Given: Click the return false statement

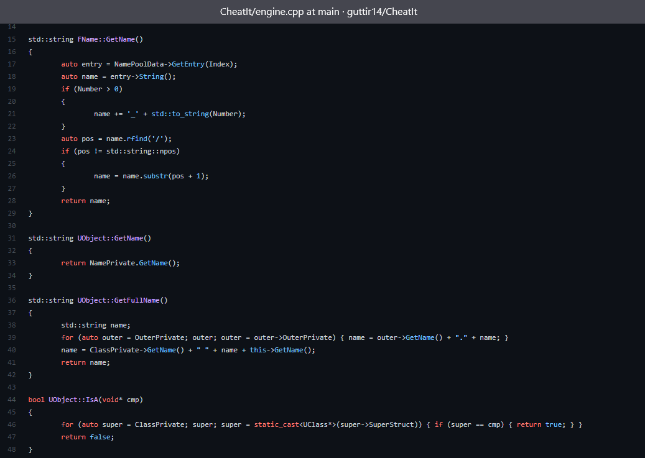Looking at the screenshot, I should (88, 437).
